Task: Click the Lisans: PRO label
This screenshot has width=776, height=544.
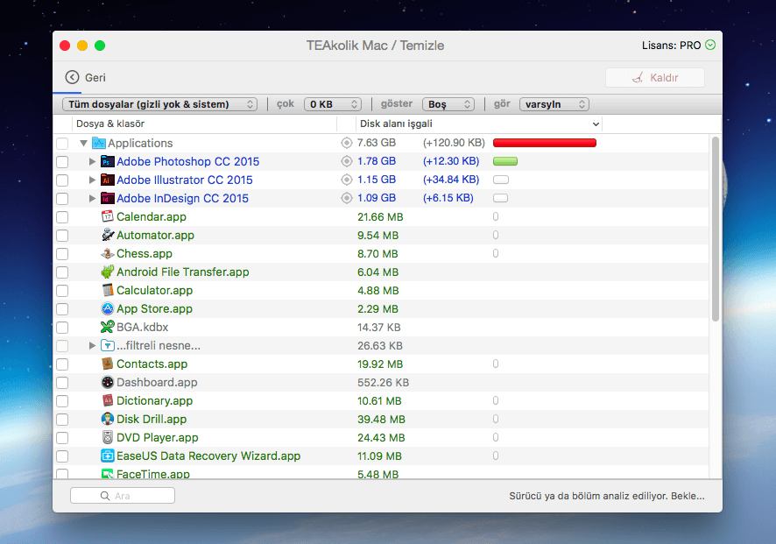Action: point(671,46)
